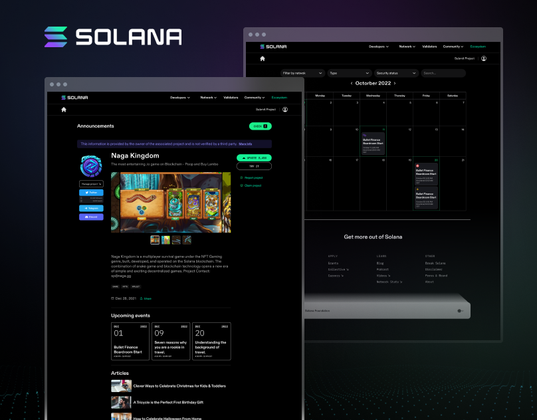Image resolution: width=537 pixels, height=420 pixels.
Task: Select Ecosystem in the calendar window navbar
Action: tap(478, 47)
